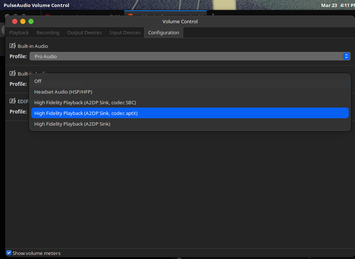Click the Configuration tab
The height and width of the screenshot is (259, 355).
point(163,32)
